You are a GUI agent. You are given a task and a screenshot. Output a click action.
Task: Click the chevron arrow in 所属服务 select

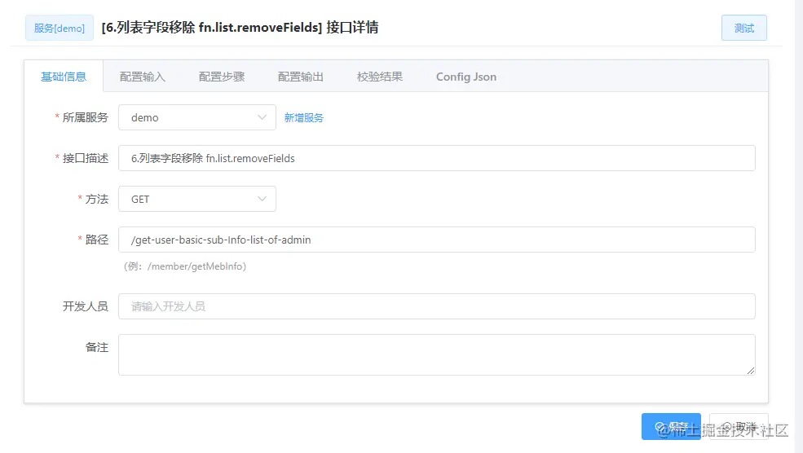pos(262,117)
